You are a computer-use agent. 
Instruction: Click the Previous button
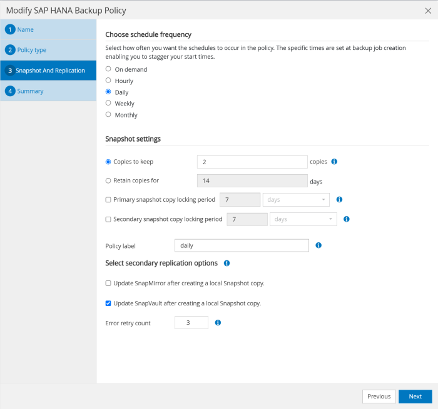[x=379, y=396]
